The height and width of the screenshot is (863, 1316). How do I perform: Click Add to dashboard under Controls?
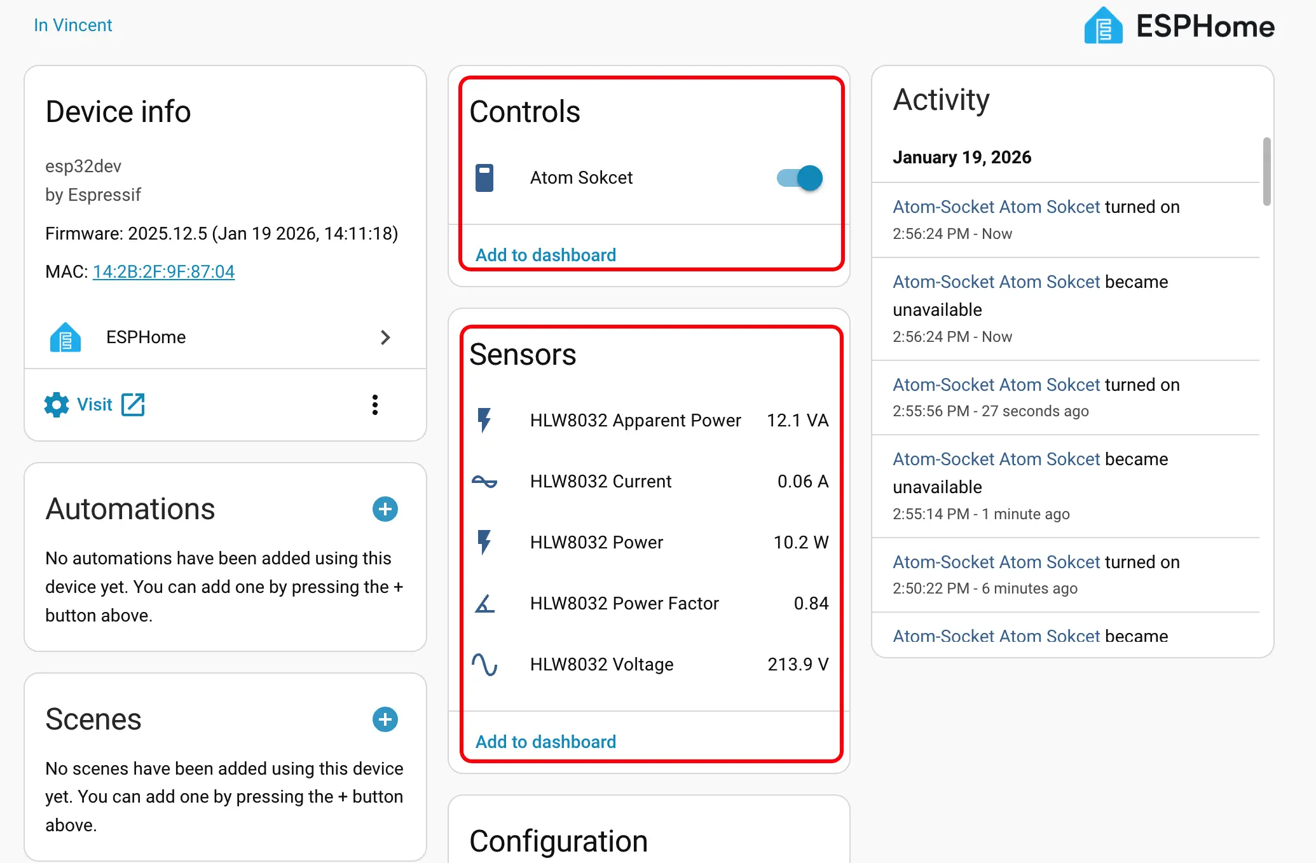click(x=545, y=255)
